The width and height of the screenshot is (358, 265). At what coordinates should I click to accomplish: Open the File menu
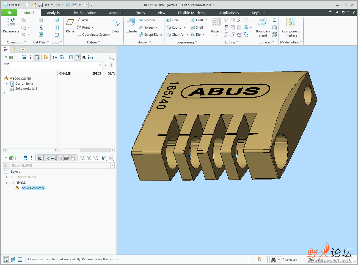point(9,13)
